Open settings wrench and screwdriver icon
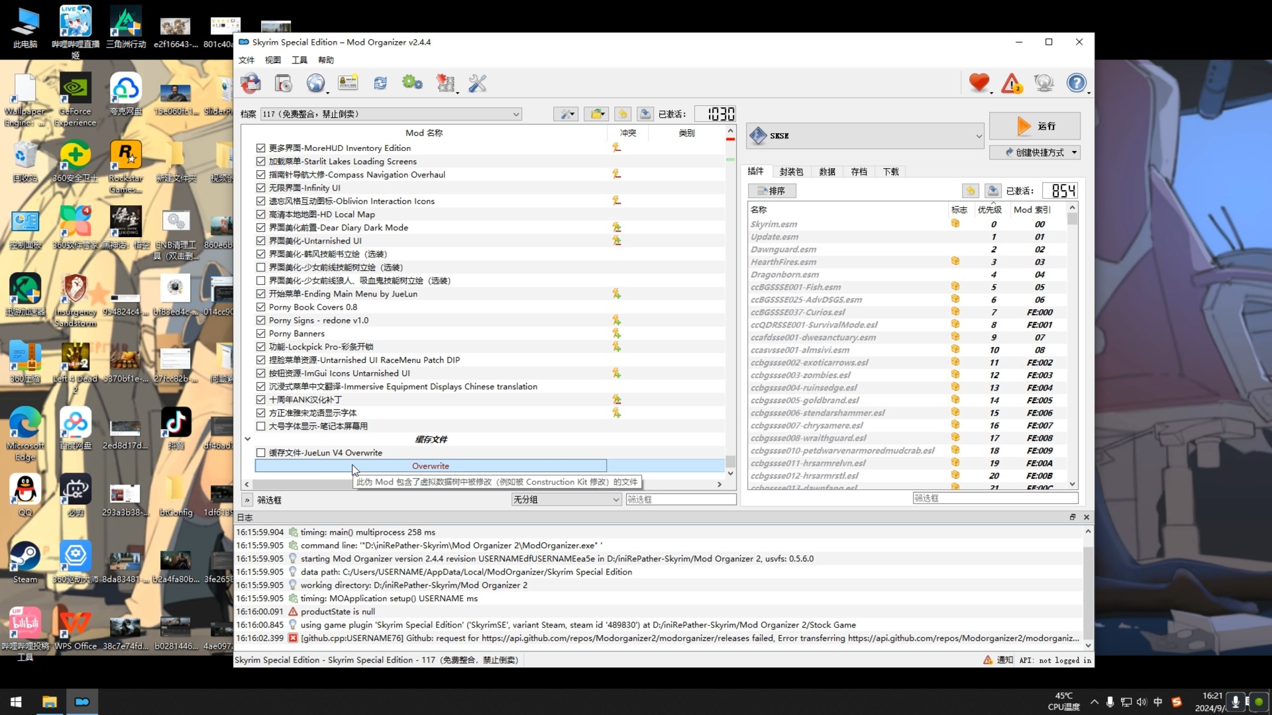 click(x=478, y=83)
